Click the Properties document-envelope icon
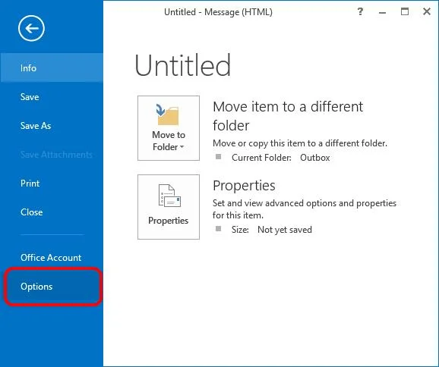The width and height of the screenshot is (439, 367). point(169,196)
